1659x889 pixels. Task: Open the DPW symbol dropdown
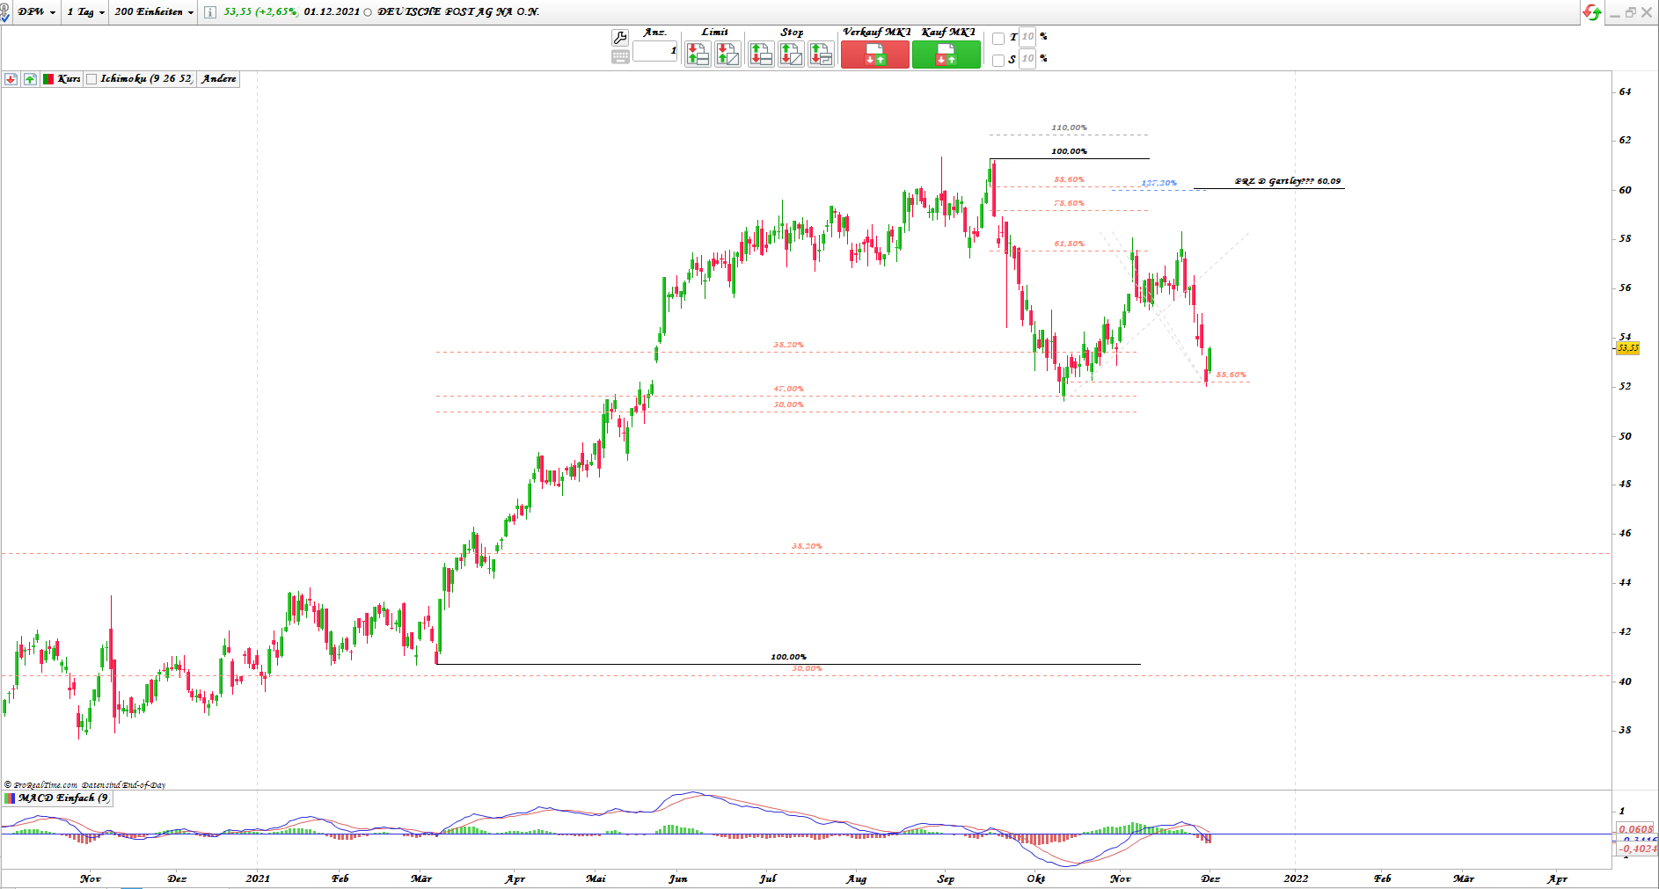(x=36, y=12)
